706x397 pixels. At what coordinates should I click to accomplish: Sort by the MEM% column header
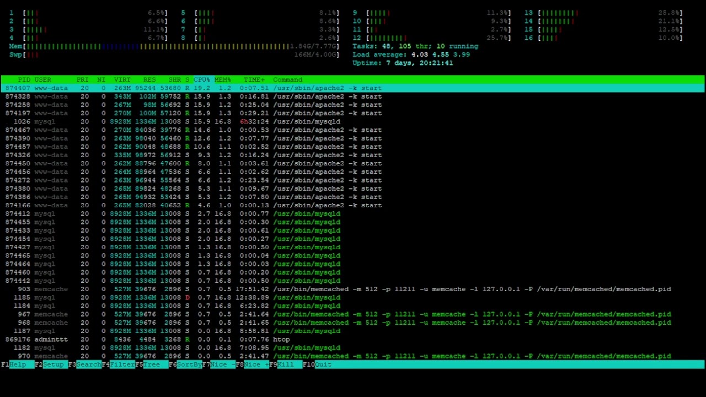(223, 79)
